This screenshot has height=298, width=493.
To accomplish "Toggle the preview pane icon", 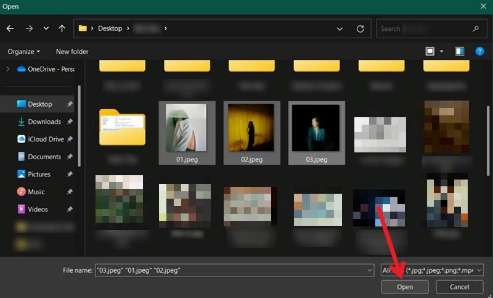I will point(460,51).
